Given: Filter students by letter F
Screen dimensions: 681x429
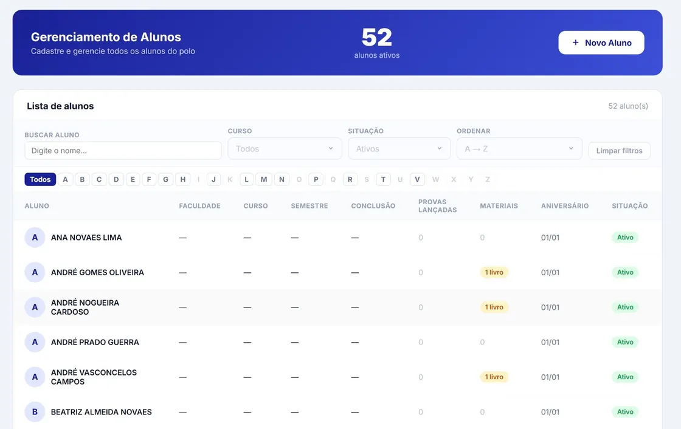Looking at the screenshot, I should (x=149, y=179).
